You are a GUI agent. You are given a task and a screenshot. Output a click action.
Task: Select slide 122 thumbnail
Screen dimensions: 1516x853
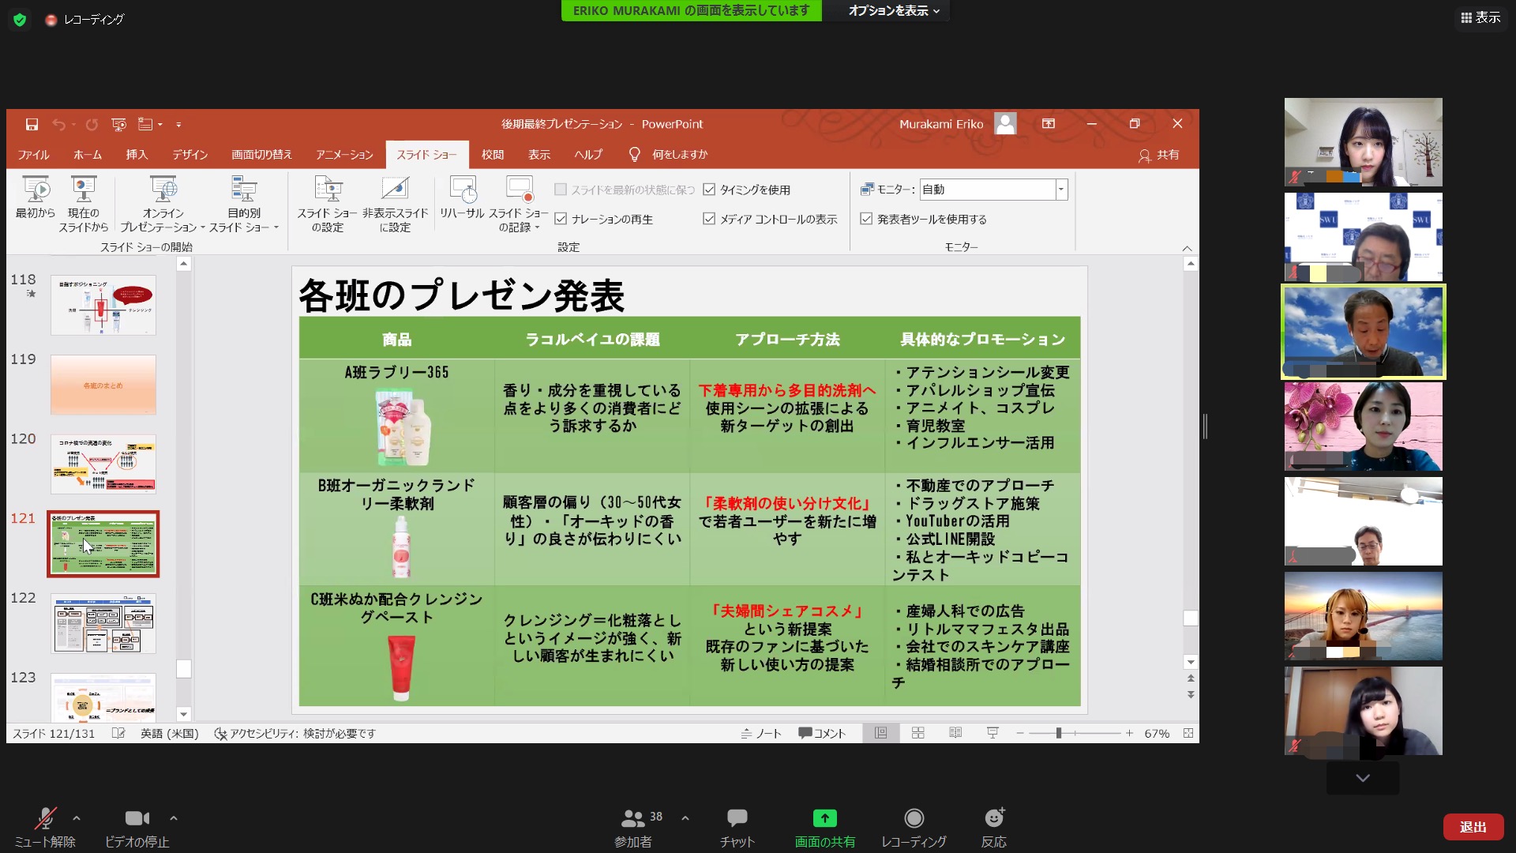(x=103, y=623)
